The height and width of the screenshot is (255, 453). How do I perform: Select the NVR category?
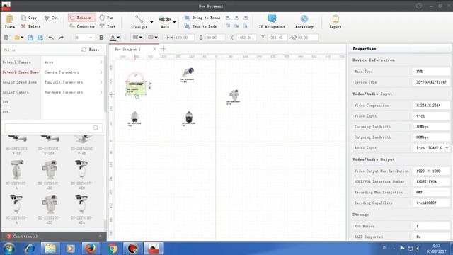coord(6,112)
